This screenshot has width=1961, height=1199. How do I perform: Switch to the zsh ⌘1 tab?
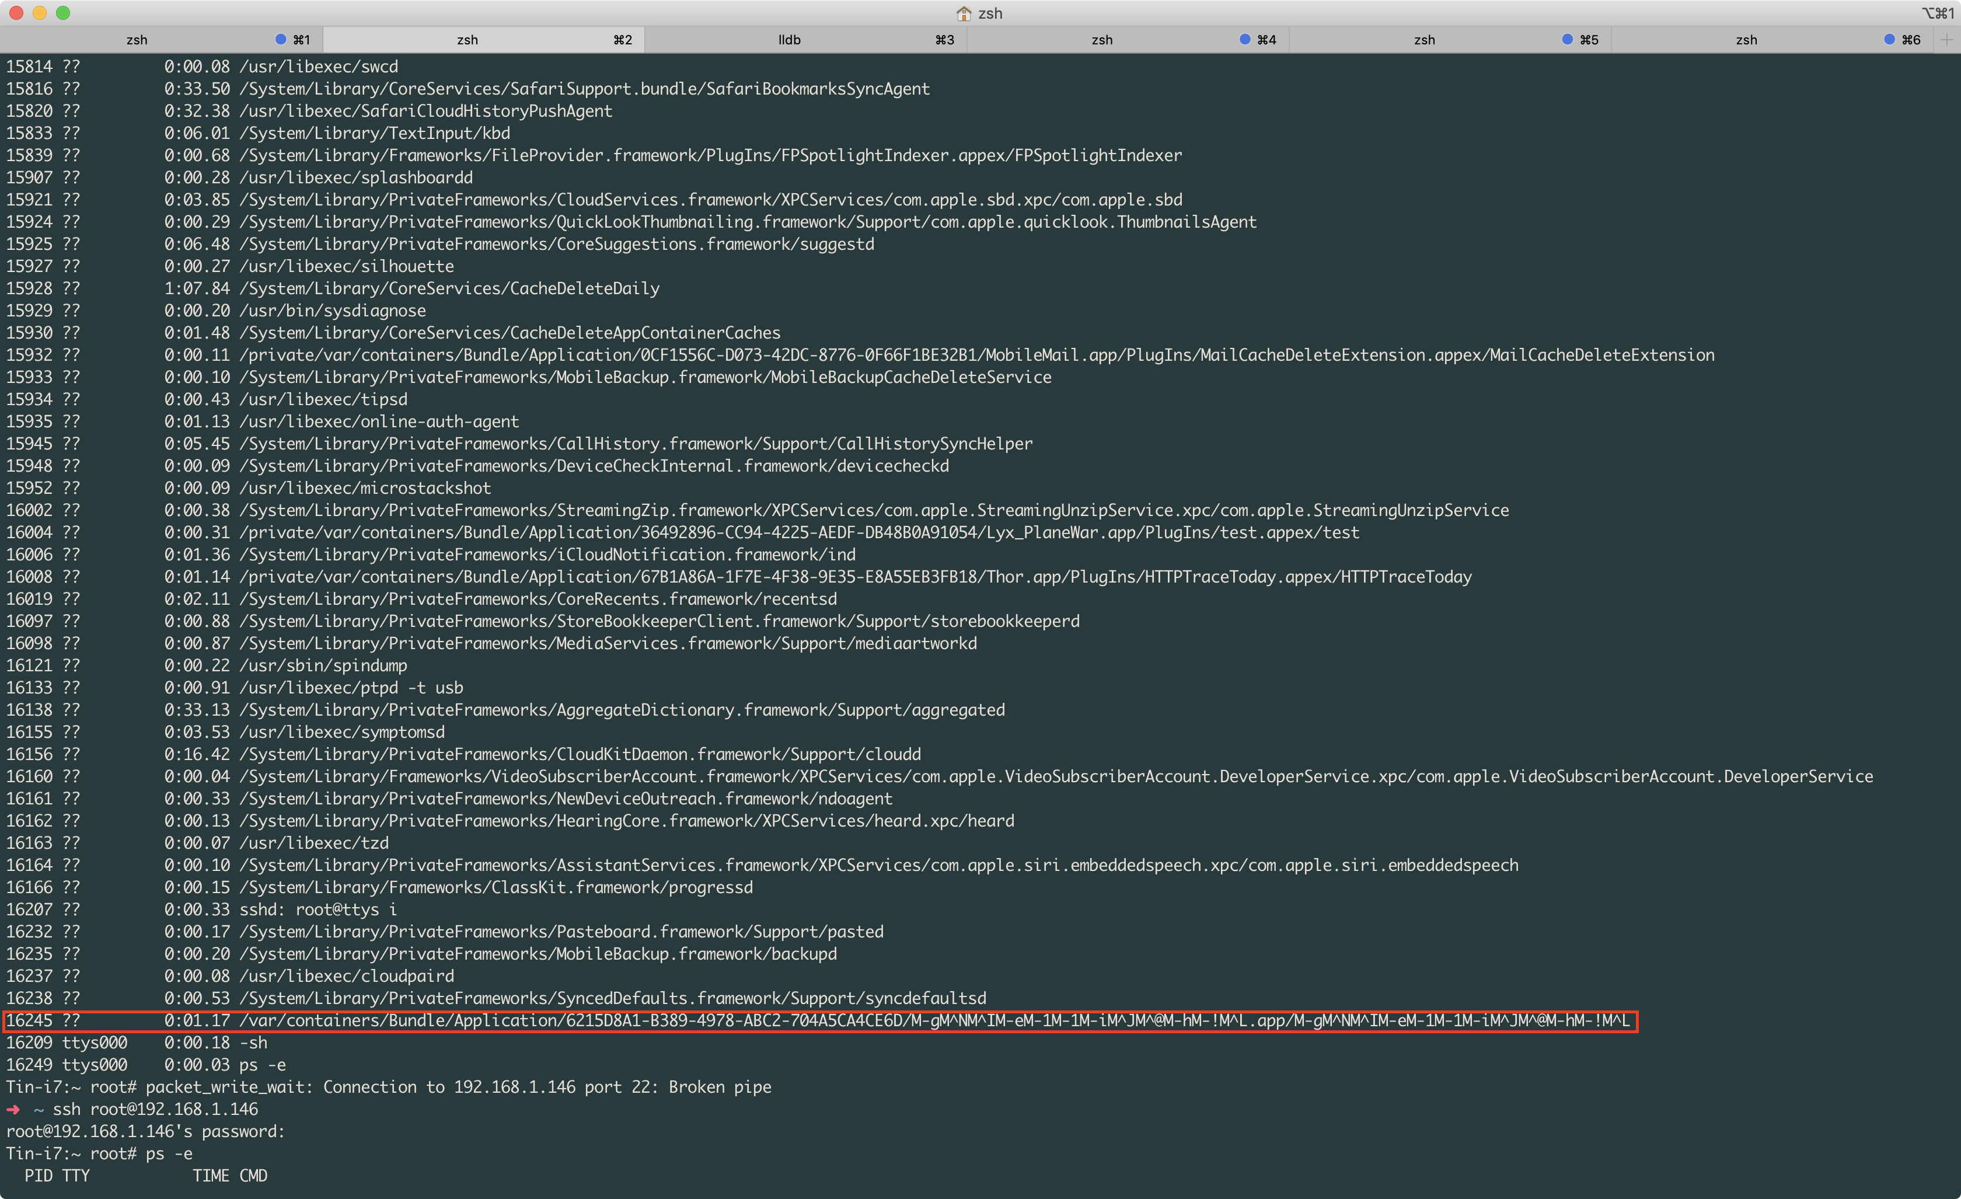click(137, 39)
